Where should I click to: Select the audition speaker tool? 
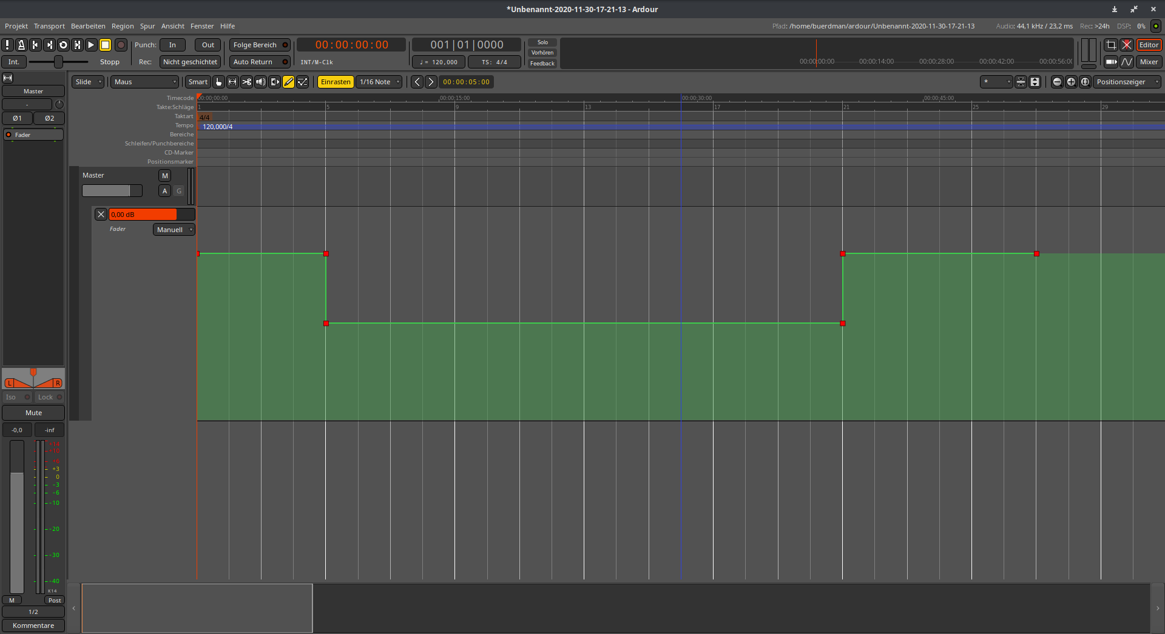pos(260,82)
